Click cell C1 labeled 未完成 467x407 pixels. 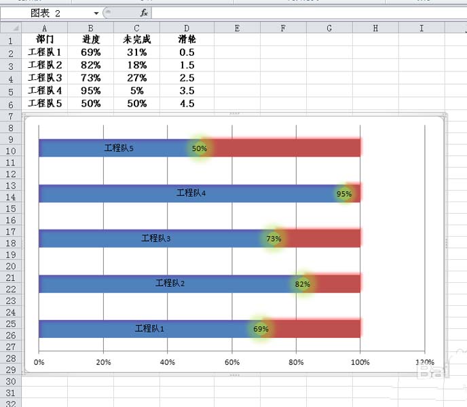point(136,39)
